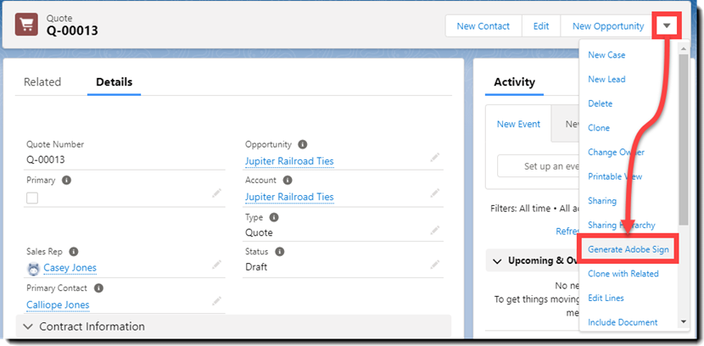This screenshot has width=704, height=346.
Task: Switch to the Related tab
Action: coord(42,82)
